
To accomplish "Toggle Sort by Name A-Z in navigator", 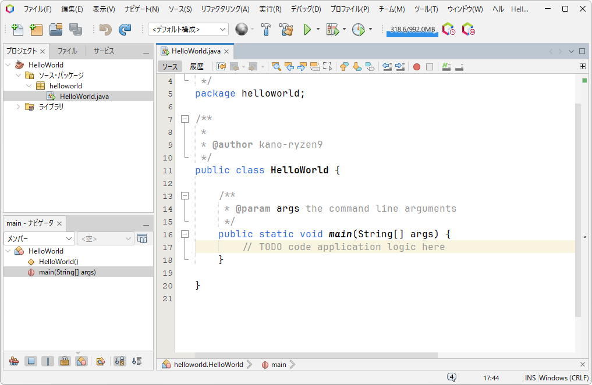I will 120,361.
